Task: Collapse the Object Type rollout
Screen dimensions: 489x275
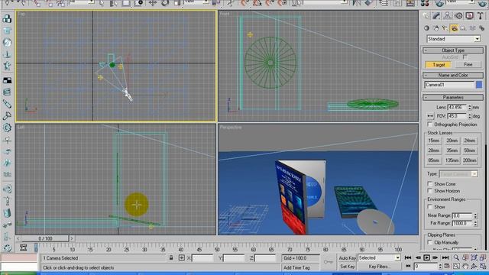Action: coord(453,50)
